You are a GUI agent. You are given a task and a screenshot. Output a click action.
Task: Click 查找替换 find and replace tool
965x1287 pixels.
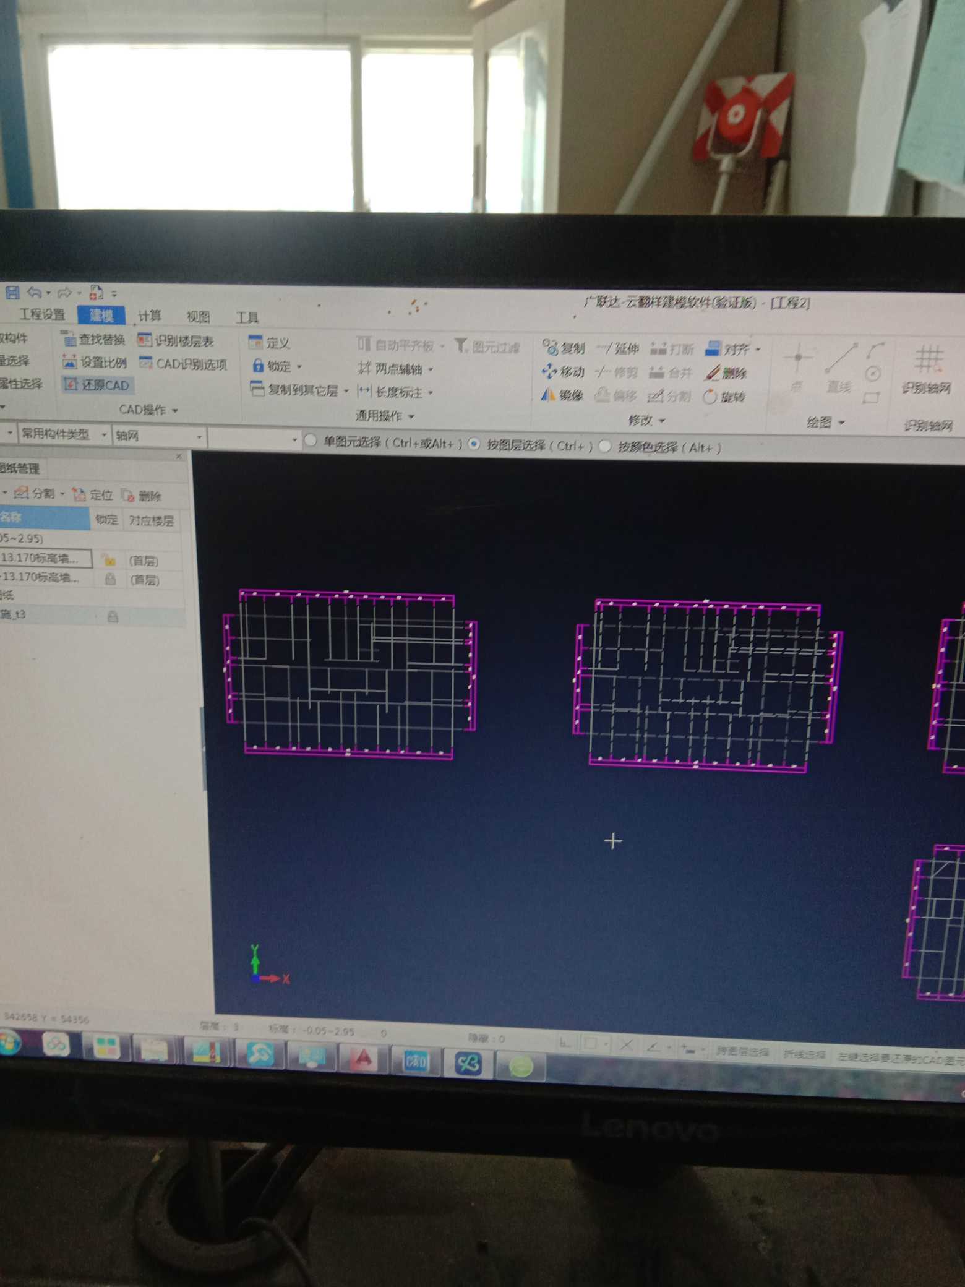click(x=94, y=338)
